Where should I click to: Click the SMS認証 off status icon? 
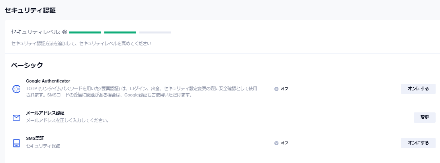276,143
